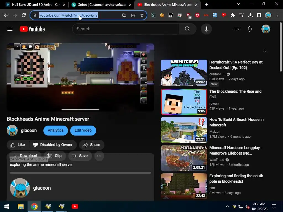Open the YouTube guide hamburger menu
The image size is (283, 212).
coord(10,29)
